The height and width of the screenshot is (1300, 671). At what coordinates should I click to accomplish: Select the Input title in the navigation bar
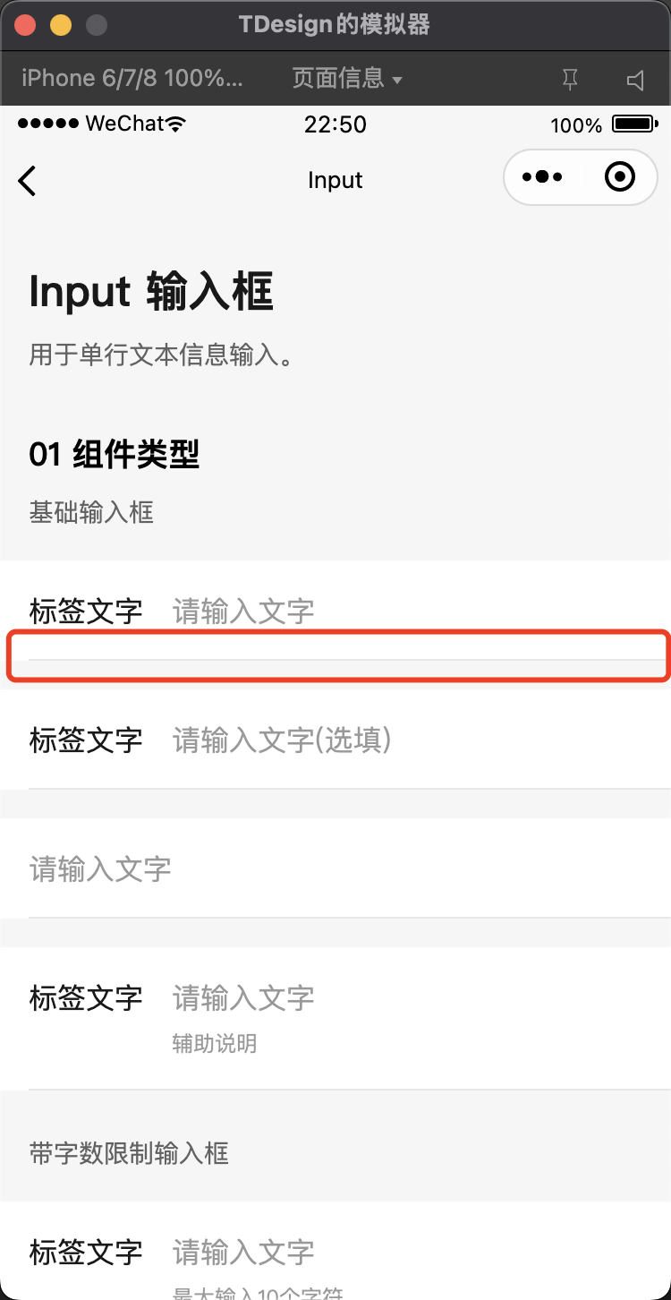click(335, 180)
